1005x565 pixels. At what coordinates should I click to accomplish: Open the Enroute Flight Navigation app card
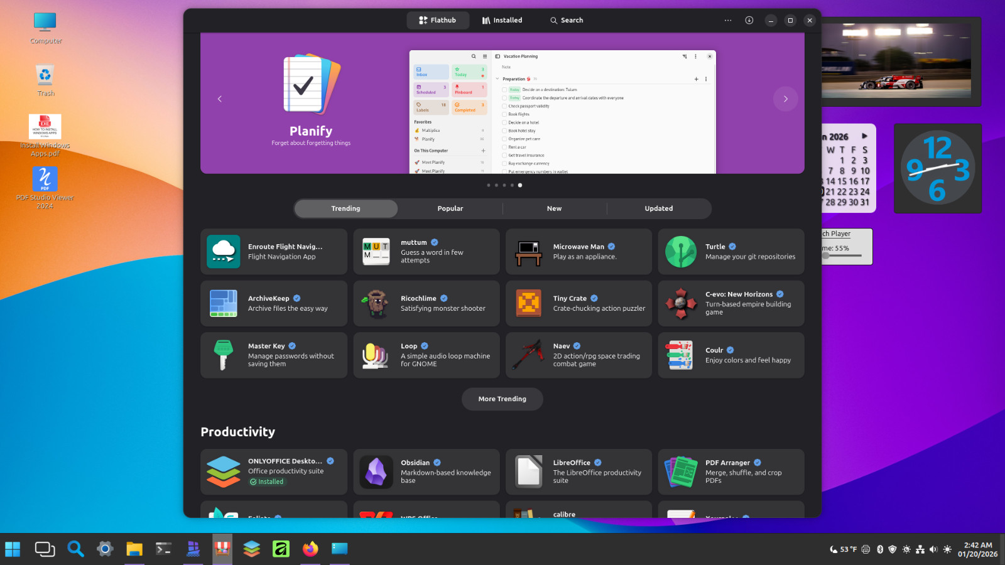coord(273,251)
